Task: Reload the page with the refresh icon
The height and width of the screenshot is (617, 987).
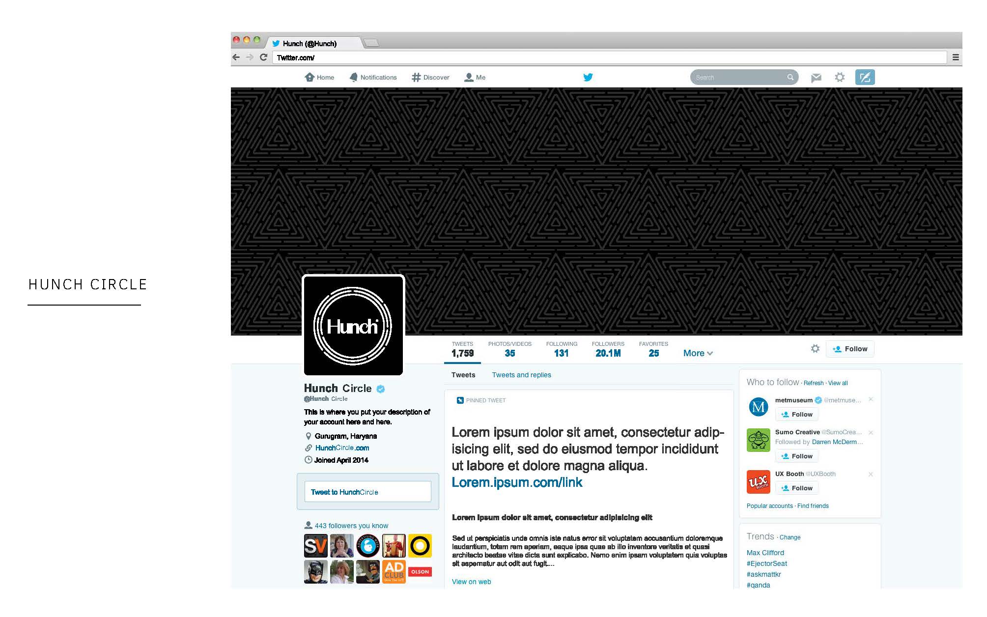Action: click(263, 57)
